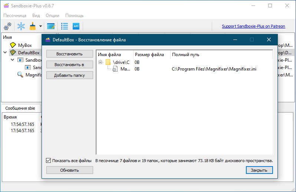
Task: Select the Magnifixer.ini file icon
Action: click(x=115, y=69)
